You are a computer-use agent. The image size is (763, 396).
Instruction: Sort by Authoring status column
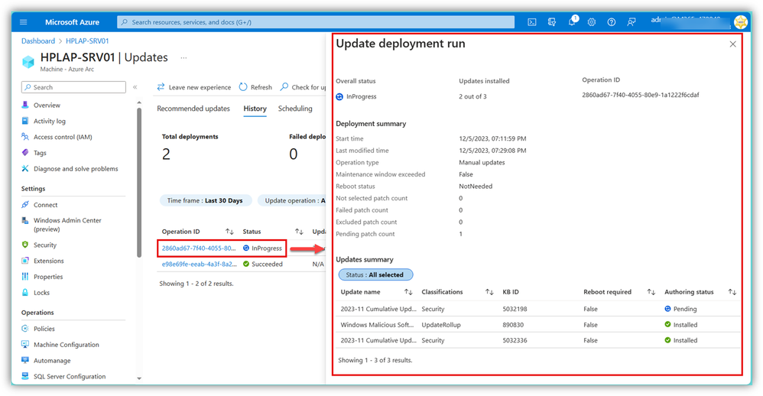700,292
